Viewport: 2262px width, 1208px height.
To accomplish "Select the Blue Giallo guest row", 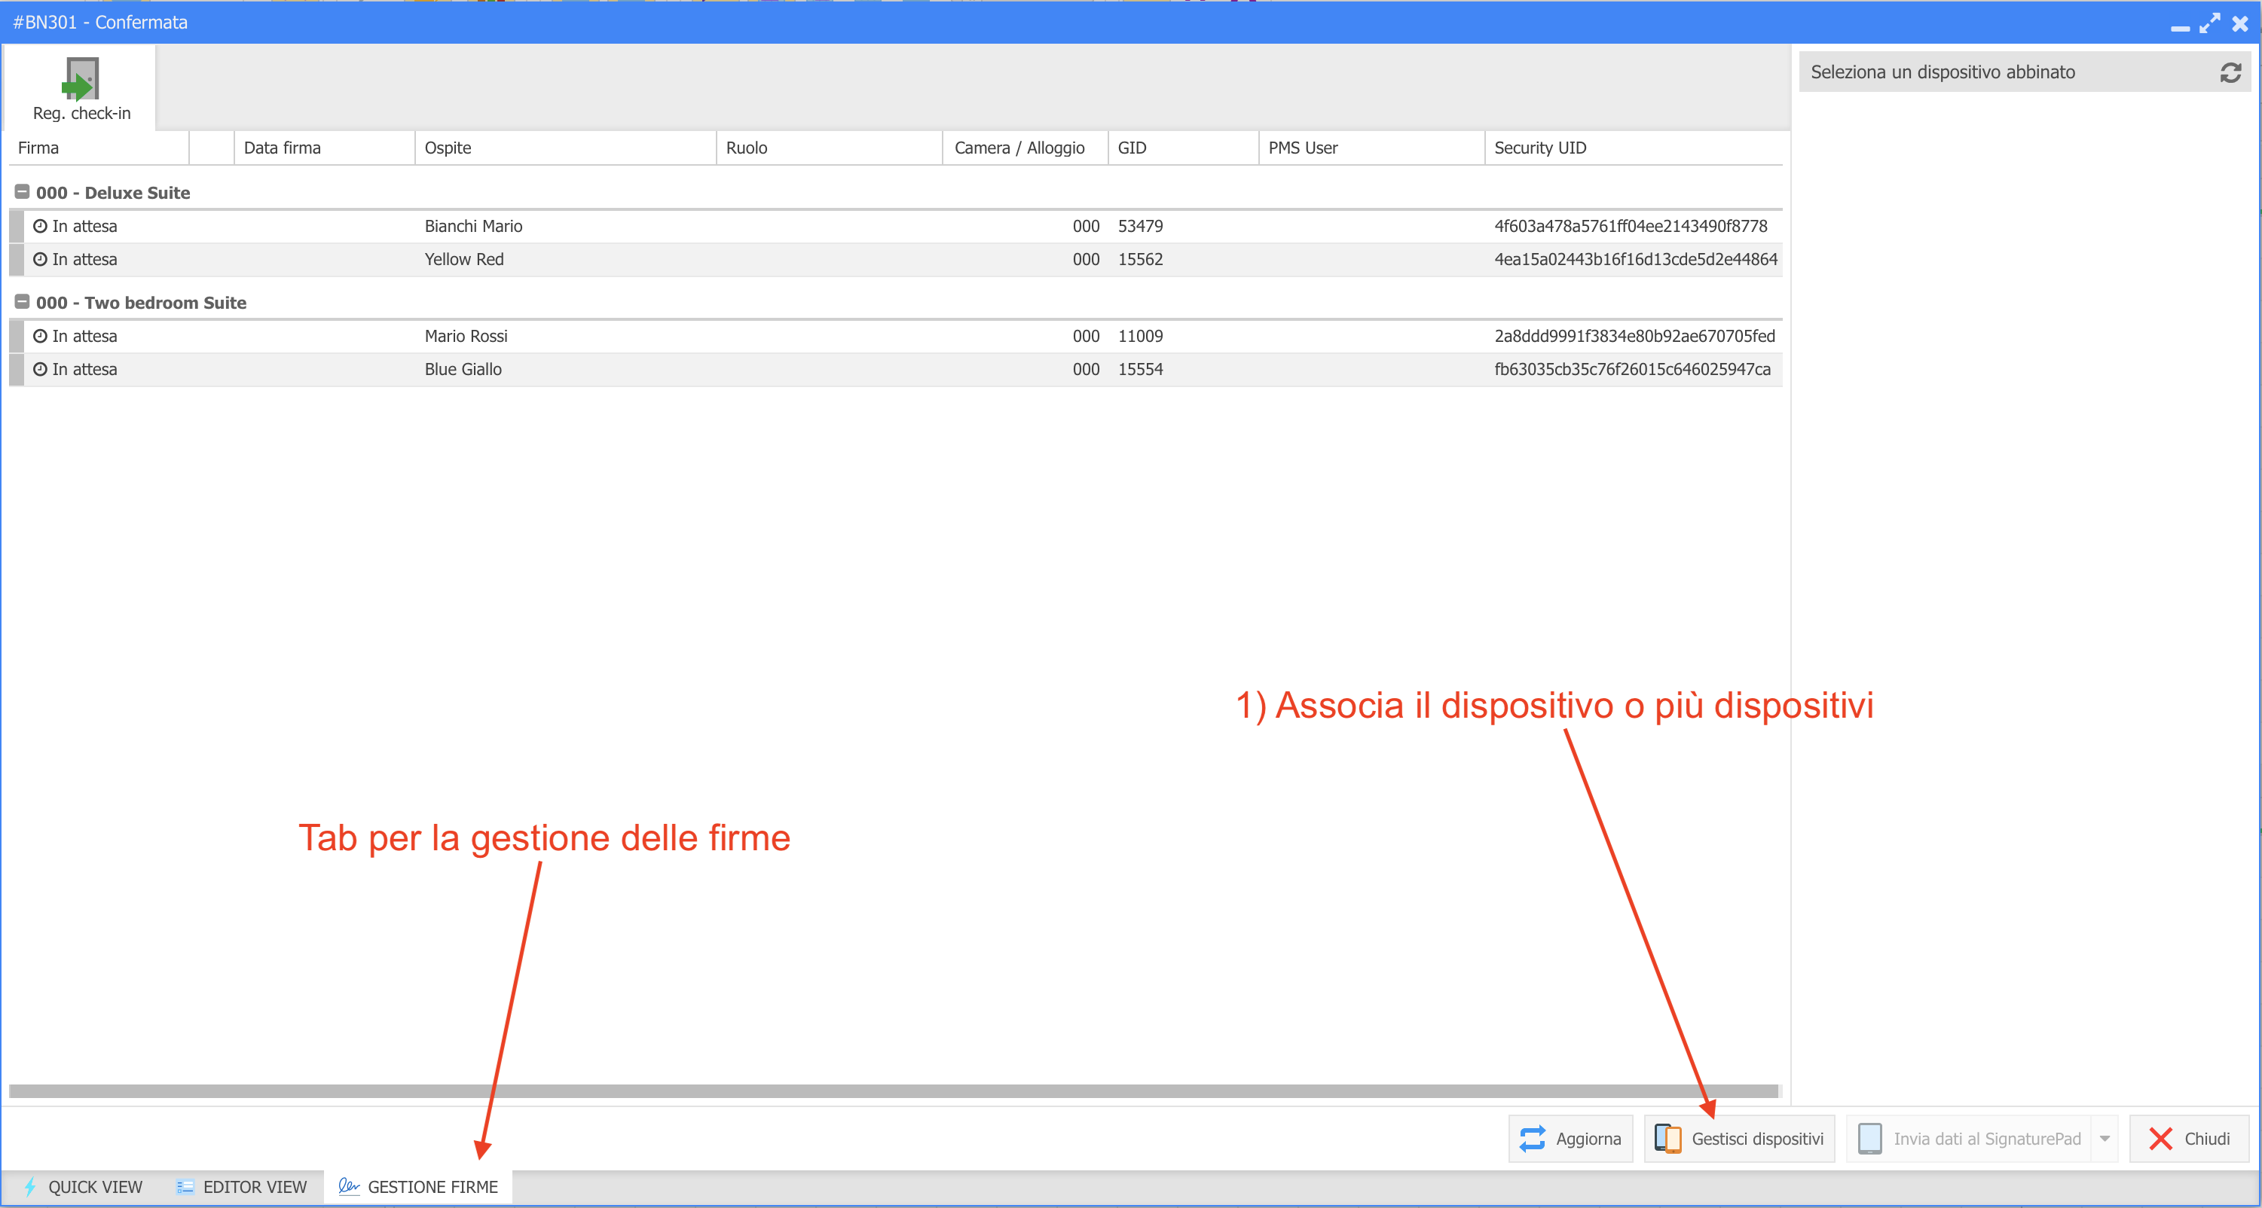I will [896, 369].
